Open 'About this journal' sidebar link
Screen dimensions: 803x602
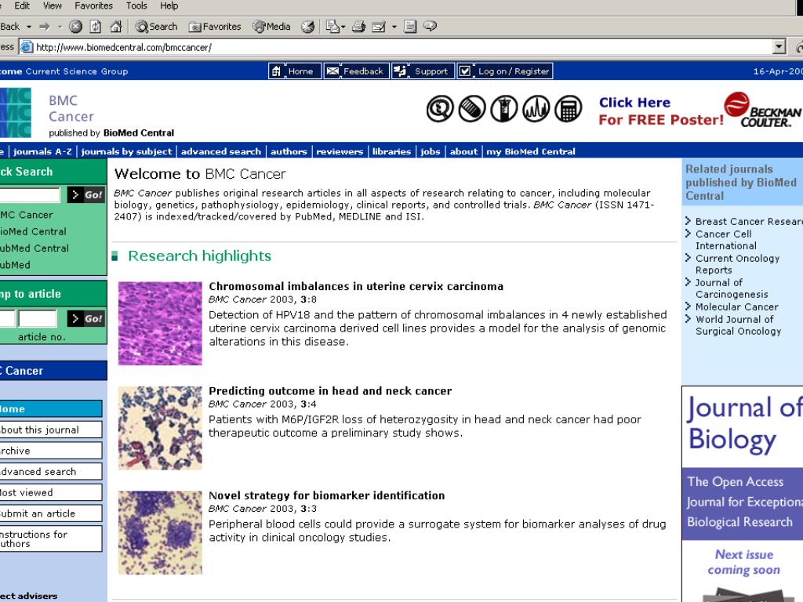pos(50,430)
